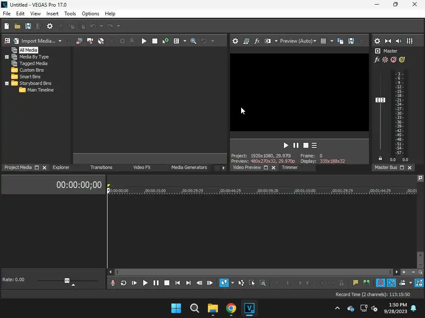Save the project using the main toolbar

[28, 26]
